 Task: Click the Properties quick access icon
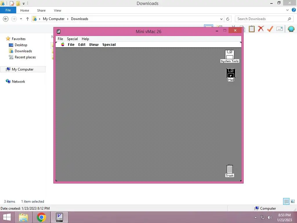point(12,3)
